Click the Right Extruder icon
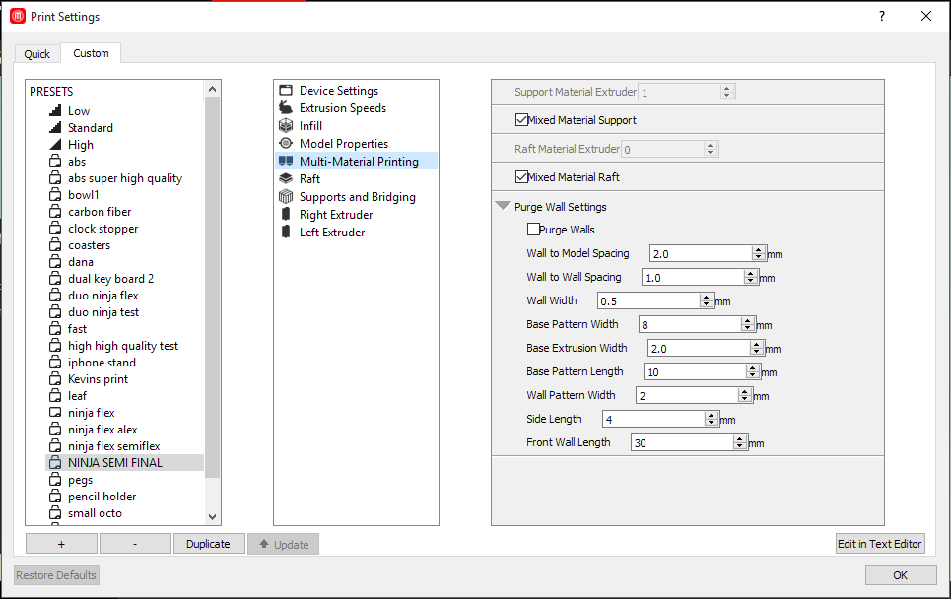The width and height of the screenshot is (951, 599). 286,215
